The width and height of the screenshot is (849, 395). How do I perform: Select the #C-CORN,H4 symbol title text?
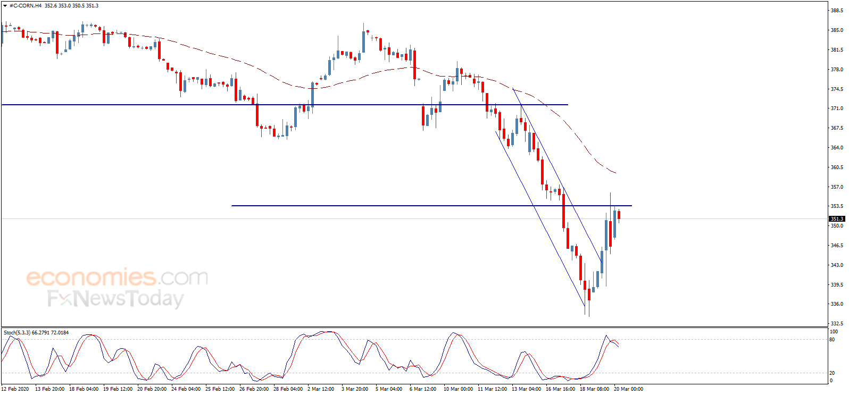pos(26,6)
